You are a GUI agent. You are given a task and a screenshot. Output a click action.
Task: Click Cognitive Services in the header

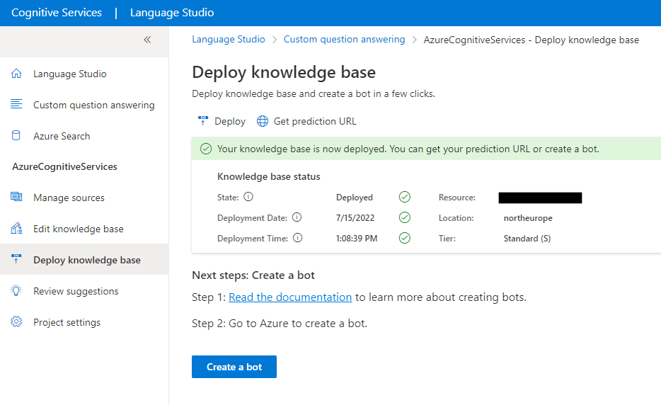click(x=57, y=13)
